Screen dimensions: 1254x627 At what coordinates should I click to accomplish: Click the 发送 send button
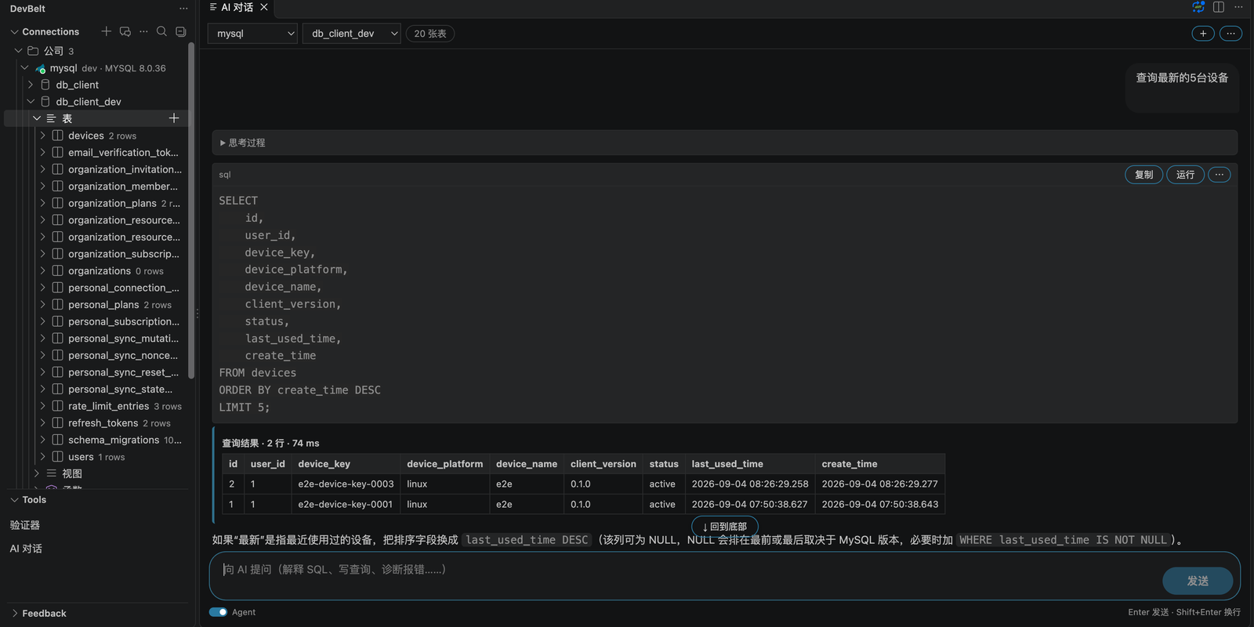pos(1198,581)
